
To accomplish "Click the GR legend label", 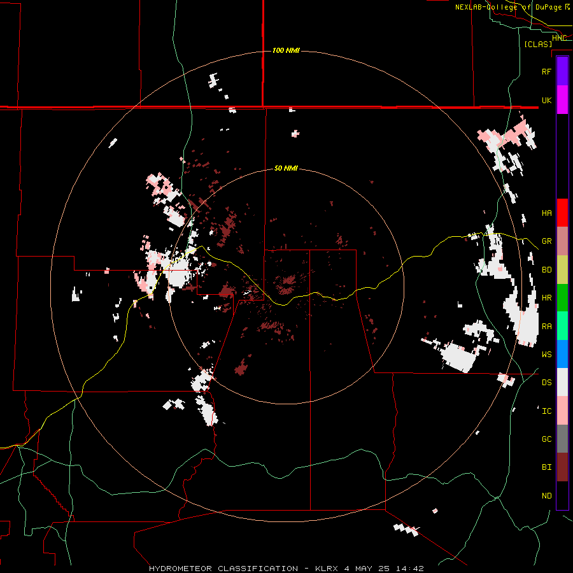I will (x=546, y=241).
